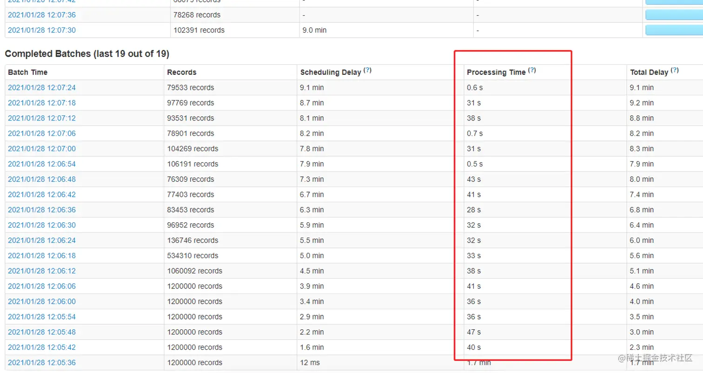
Task: Go to batch 2021/01/28 12:06:00
Action: [42, 301]
